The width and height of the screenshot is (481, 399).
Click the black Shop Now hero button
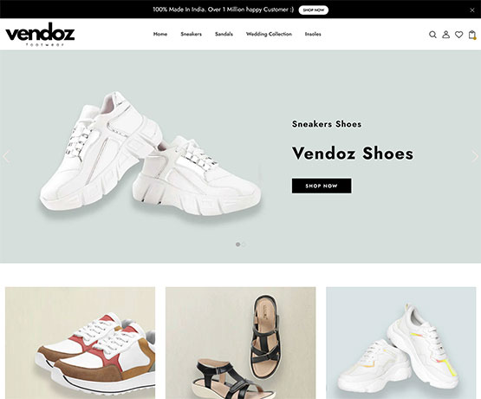pos(322,186)
